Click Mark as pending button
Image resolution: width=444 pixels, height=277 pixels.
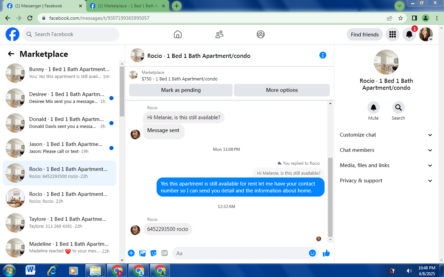click(181, 90)
